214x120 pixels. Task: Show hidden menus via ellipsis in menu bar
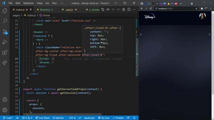pyautogui.click(x=62, y=3)
